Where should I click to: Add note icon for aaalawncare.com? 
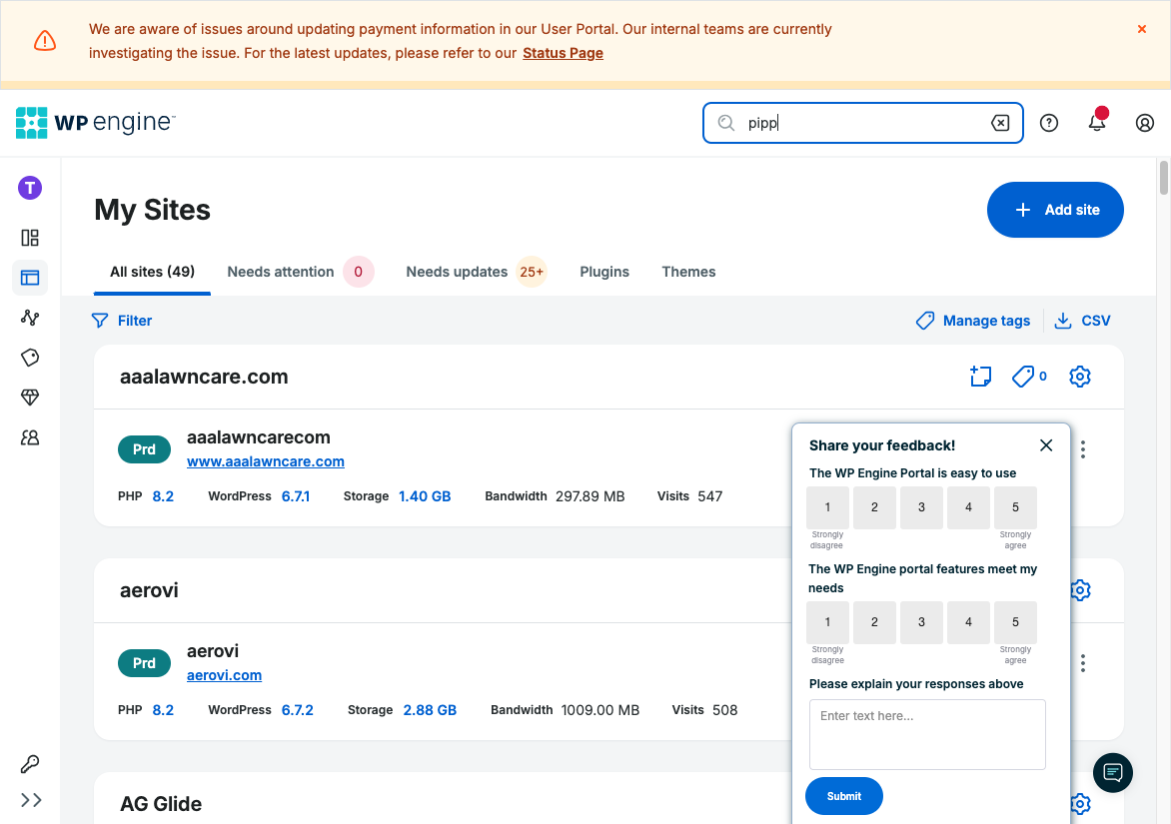(x=980, y=377)
